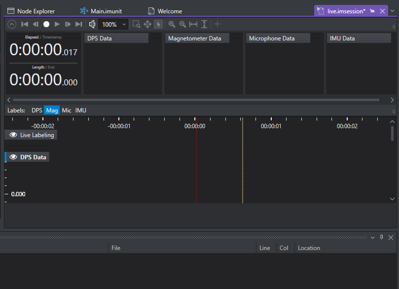
Task: Click the 0.000 axis value
Action: [18, 194]
